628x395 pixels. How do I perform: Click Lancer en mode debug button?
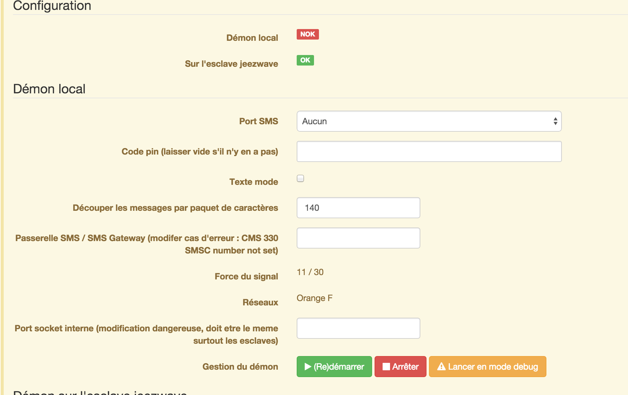[487, 367]
